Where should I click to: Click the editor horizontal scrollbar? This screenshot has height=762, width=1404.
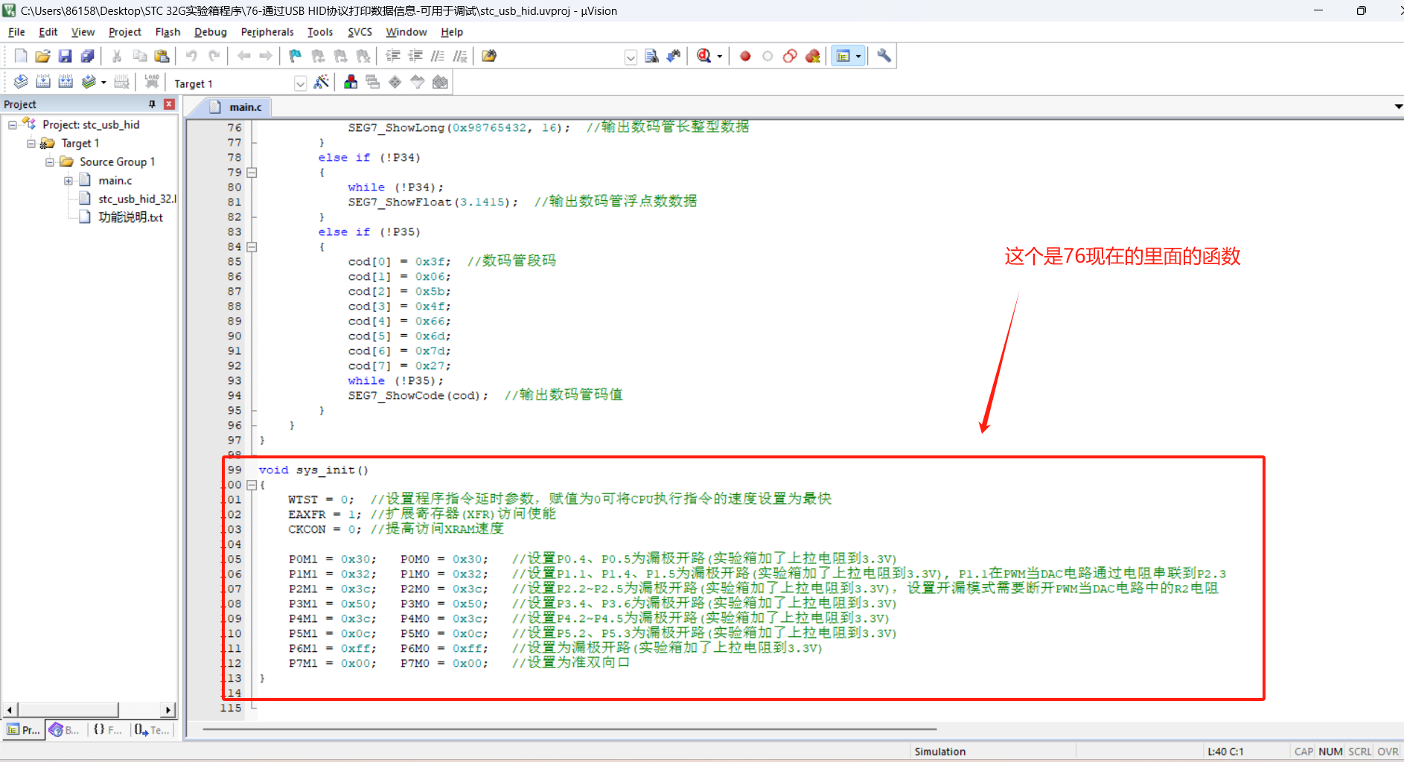(569, 729)
